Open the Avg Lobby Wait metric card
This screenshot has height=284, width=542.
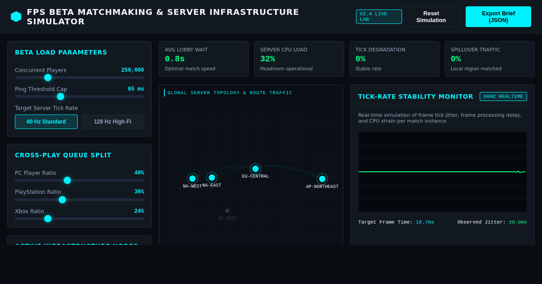pos(204,59)
